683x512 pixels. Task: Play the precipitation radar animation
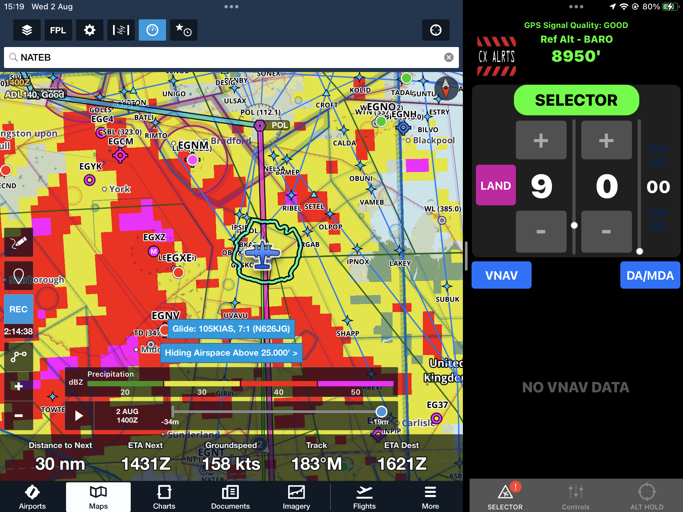click(x=79, y=416)
